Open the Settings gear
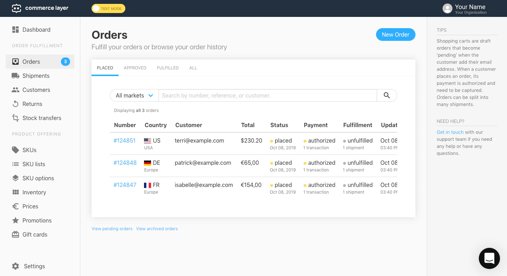This screenshot has height=276, width=507. pos(15,266)
